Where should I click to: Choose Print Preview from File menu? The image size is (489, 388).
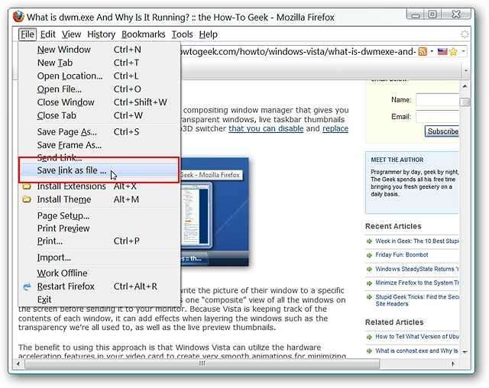[x=63, y=228]
